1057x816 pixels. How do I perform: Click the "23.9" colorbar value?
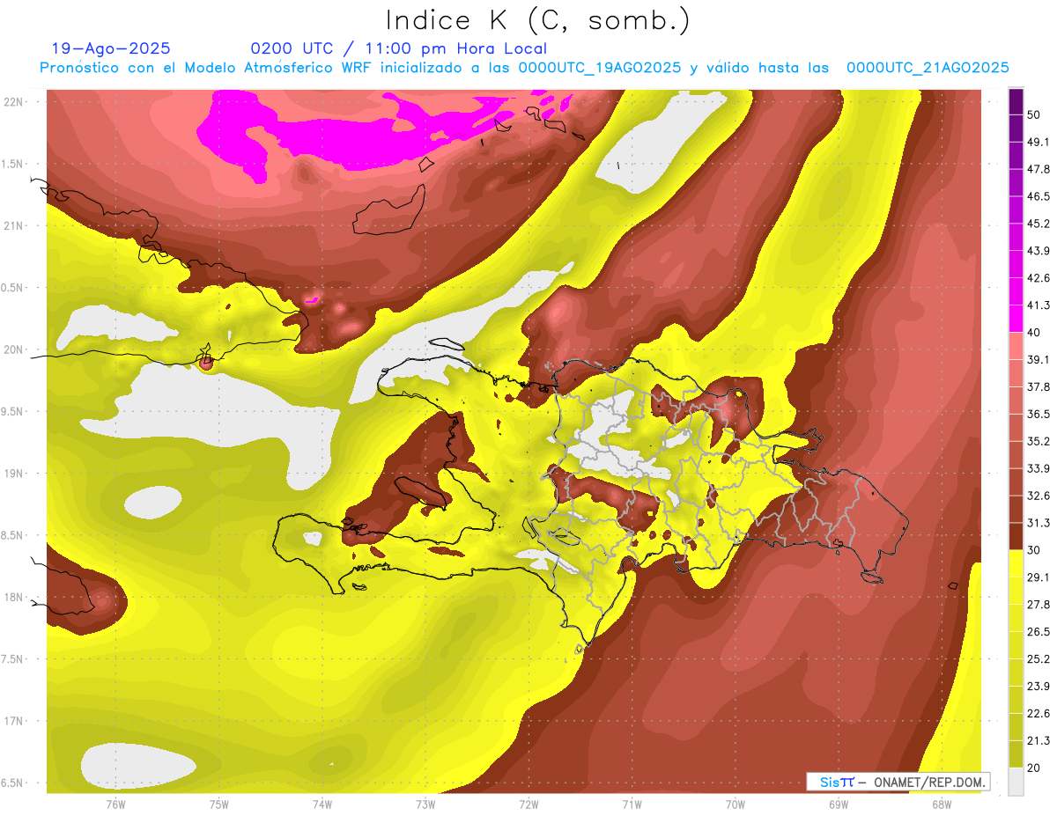click(x=1039, y=686)
